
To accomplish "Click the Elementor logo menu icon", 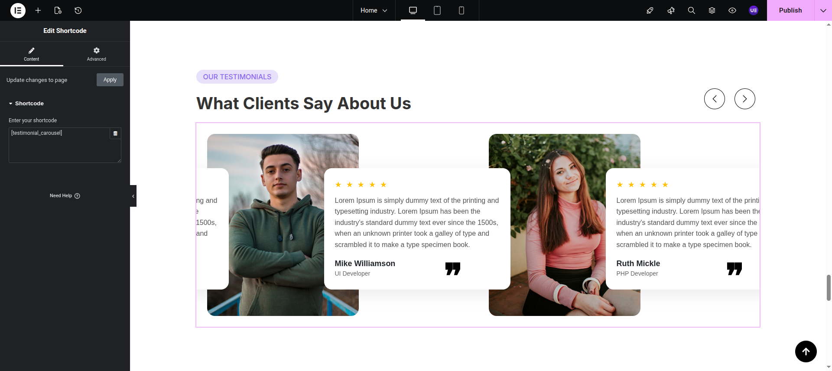I will pyautogui.click(x=18, y=10).
